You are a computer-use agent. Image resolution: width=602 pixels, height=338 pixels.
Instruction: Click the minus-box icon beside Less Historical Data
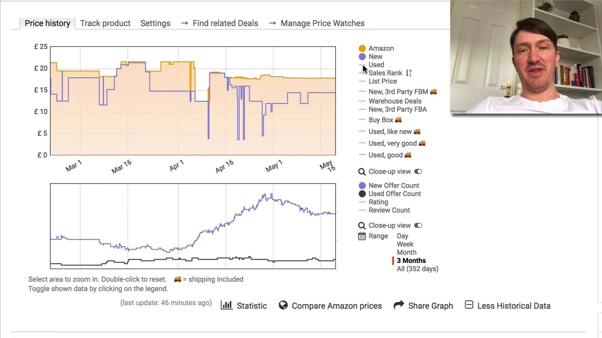click(x=469, y=305)
